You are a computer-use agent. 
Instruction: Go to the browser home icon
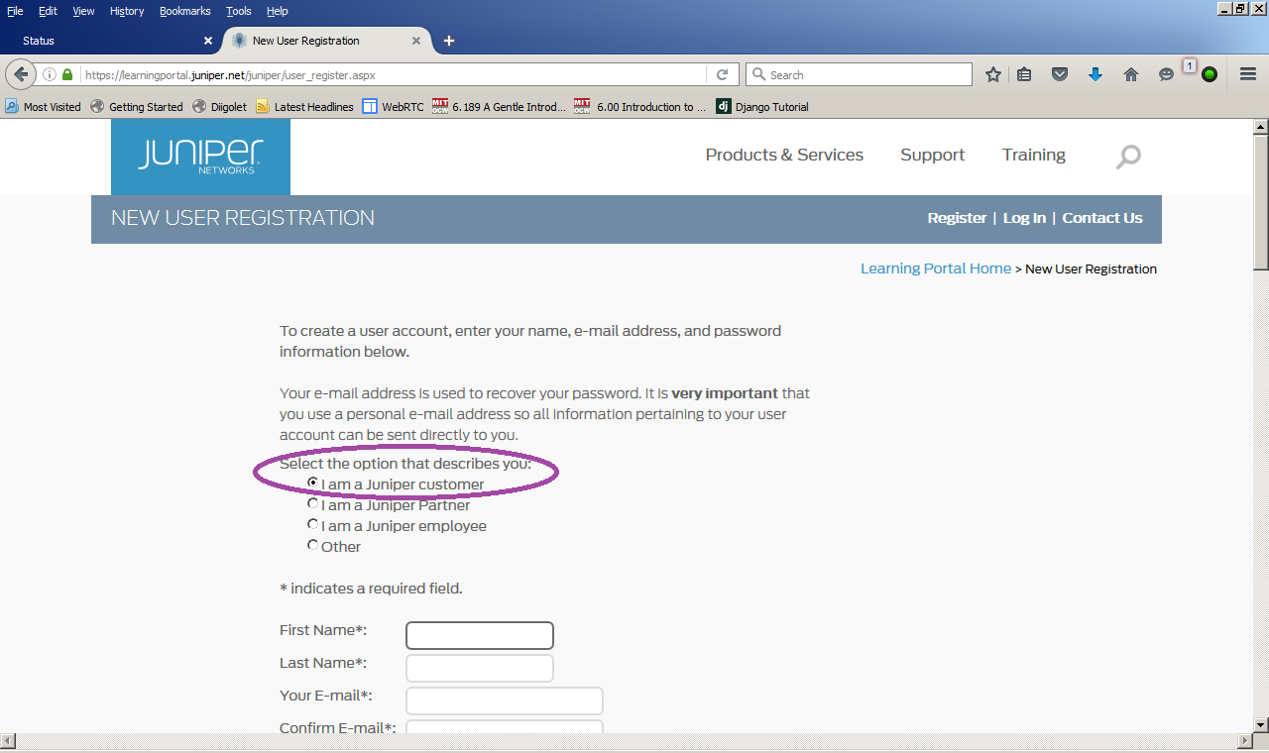click(1130, 74)
